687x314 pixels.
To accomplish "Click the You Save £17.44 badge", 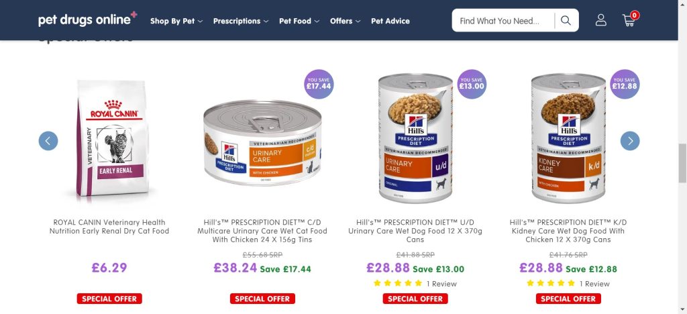I will [x=319, y=84].
